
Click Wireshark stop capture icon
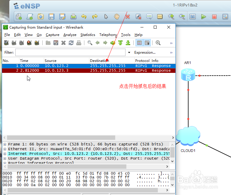(x=29, y=43)
